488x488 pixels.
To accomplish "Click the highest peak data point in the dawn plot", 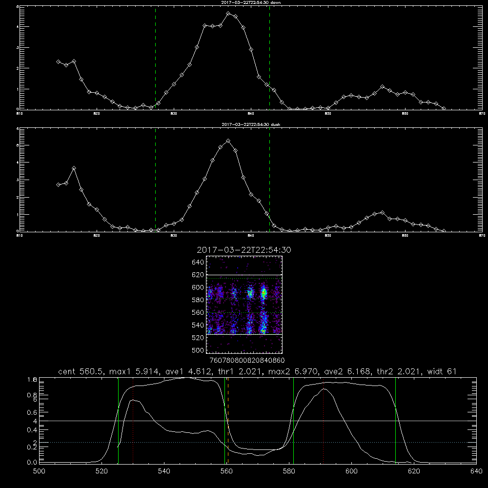I will coord(228,14).
